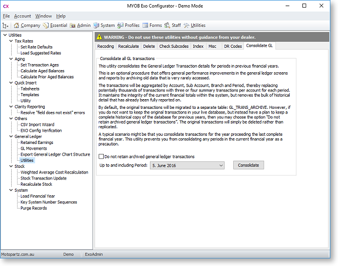Collapse the General Ledger tree node
This screenshot has height=266, width=338.
(11, 136)
